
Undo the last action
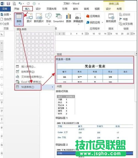point(20,4)
